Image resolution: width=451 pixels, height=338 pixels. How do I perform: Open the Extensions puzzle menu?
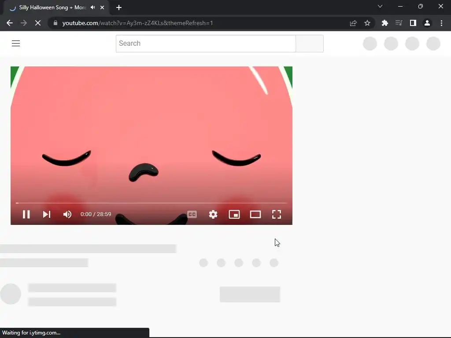[x=385, y=23]
